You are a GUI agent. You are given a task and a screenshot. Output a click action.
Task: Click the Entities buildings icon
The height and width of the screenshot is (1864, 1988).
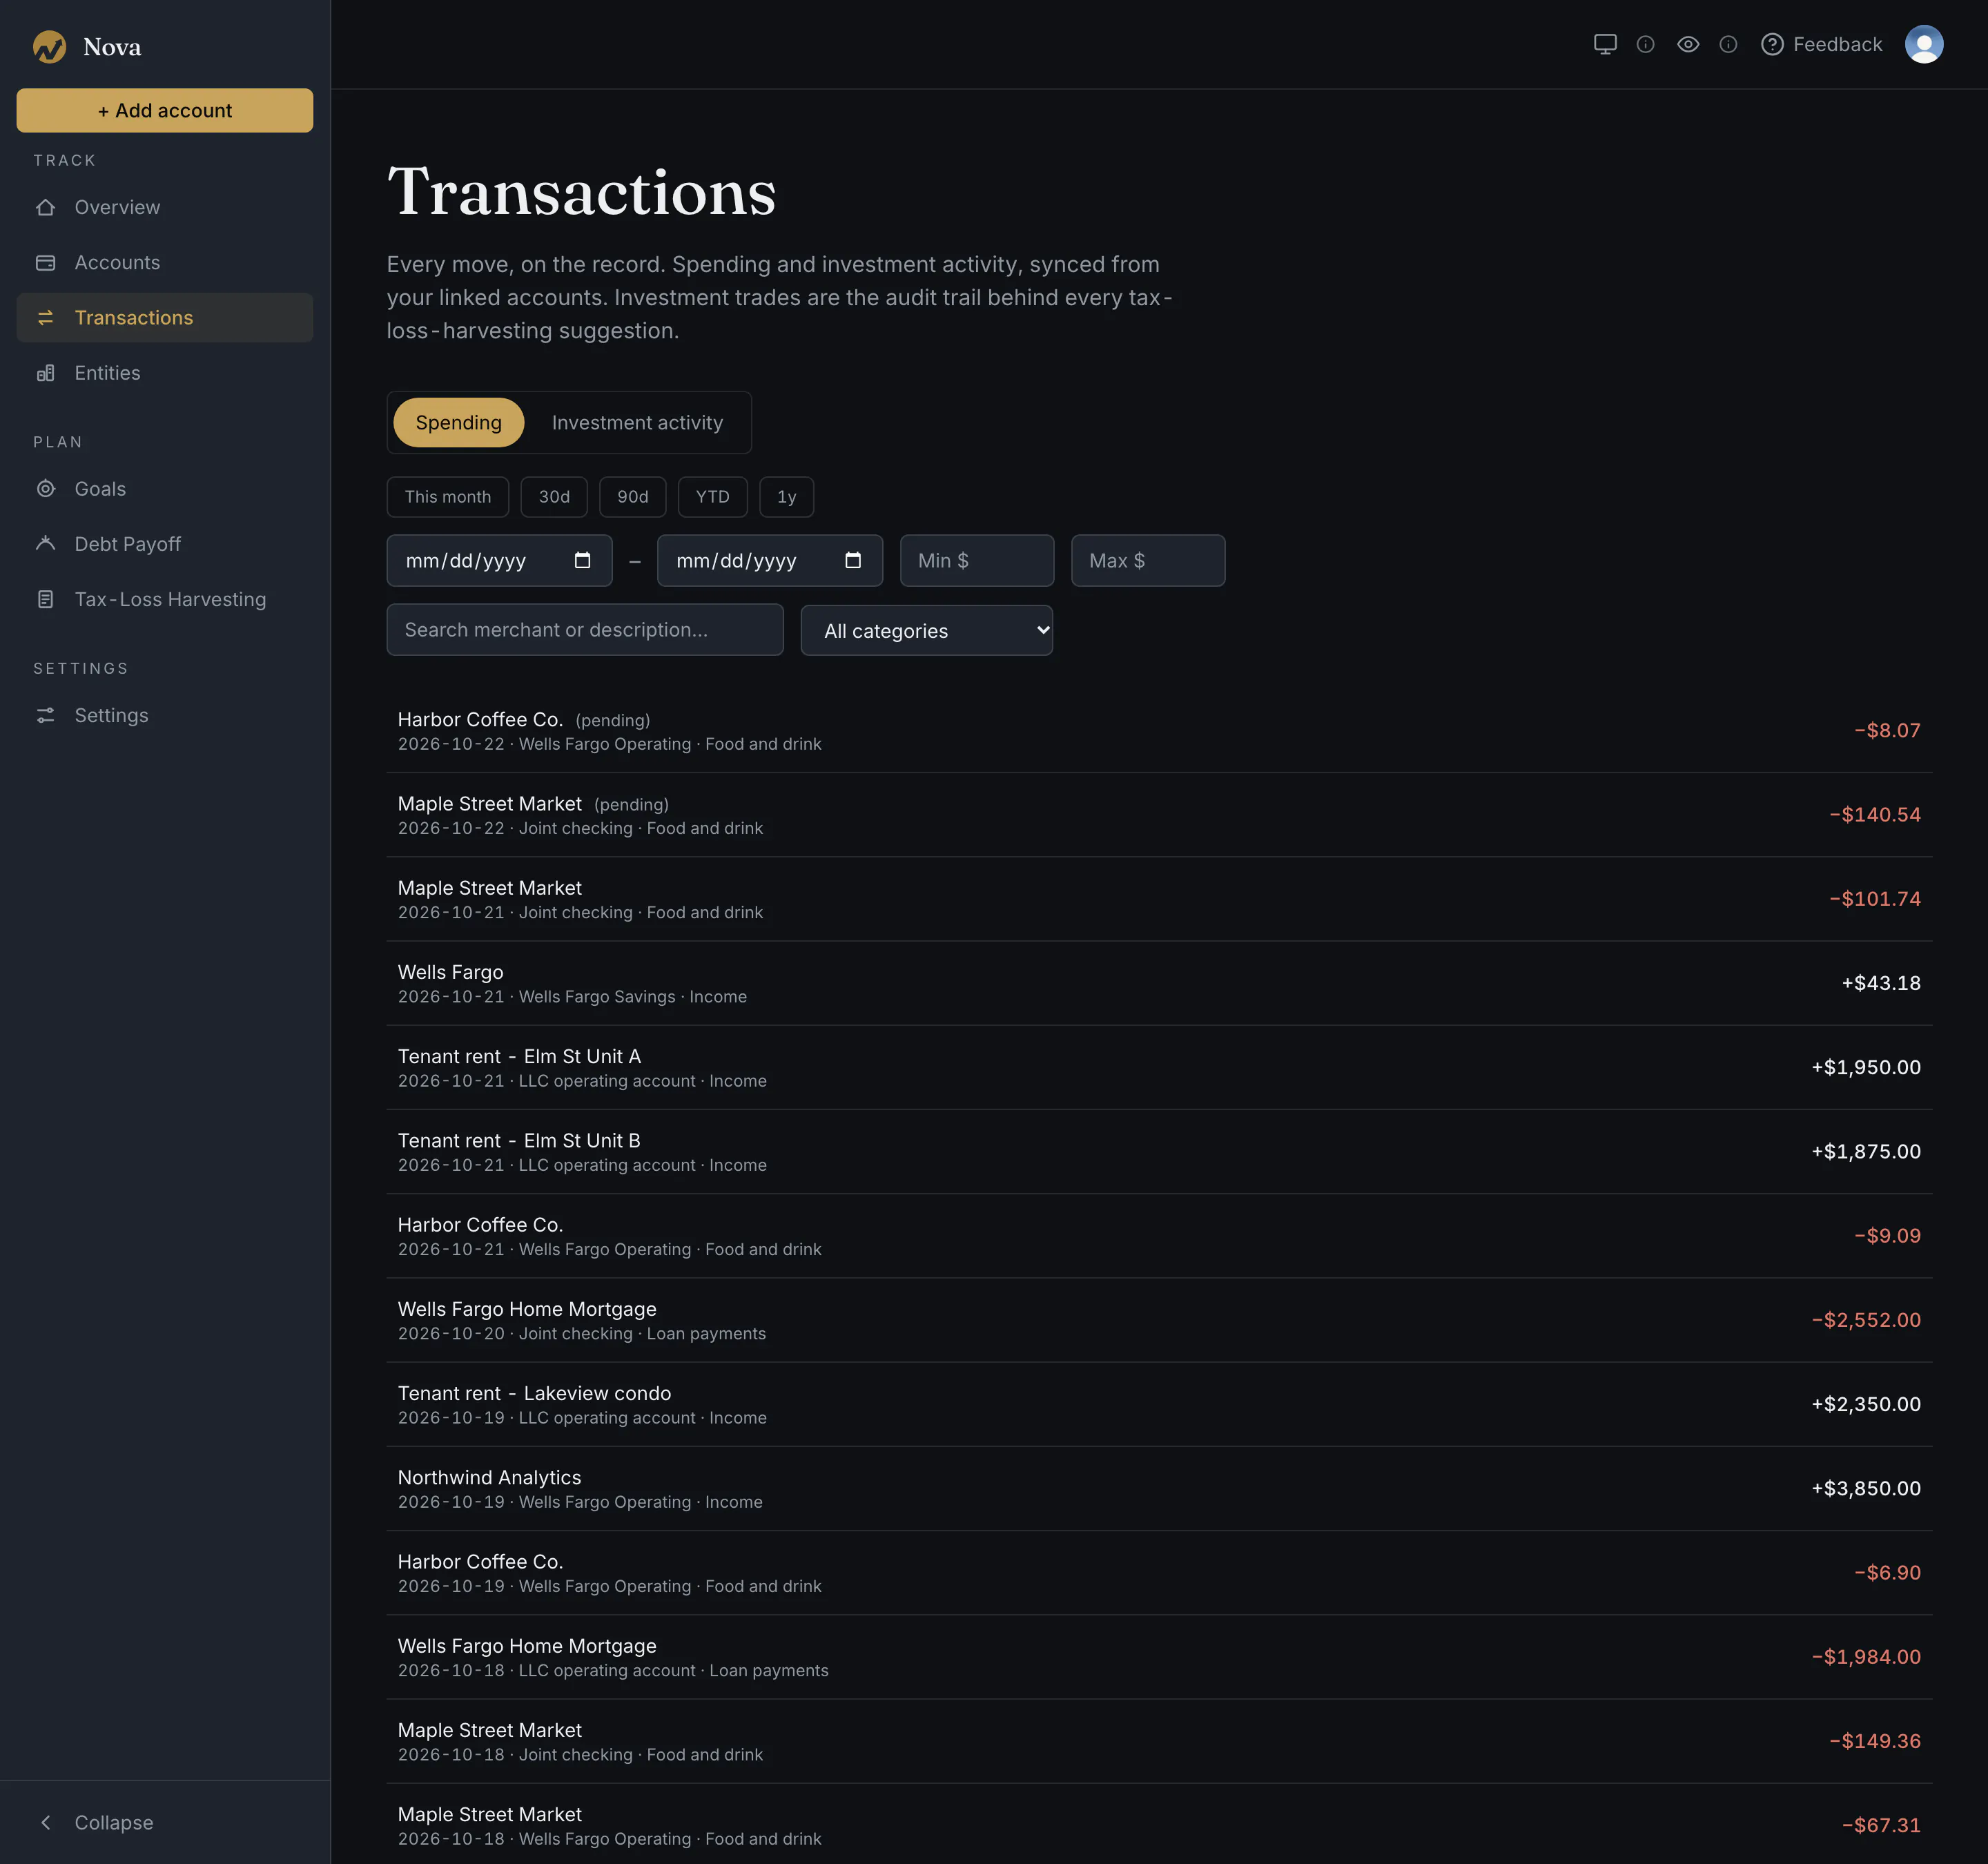point(46,373)
